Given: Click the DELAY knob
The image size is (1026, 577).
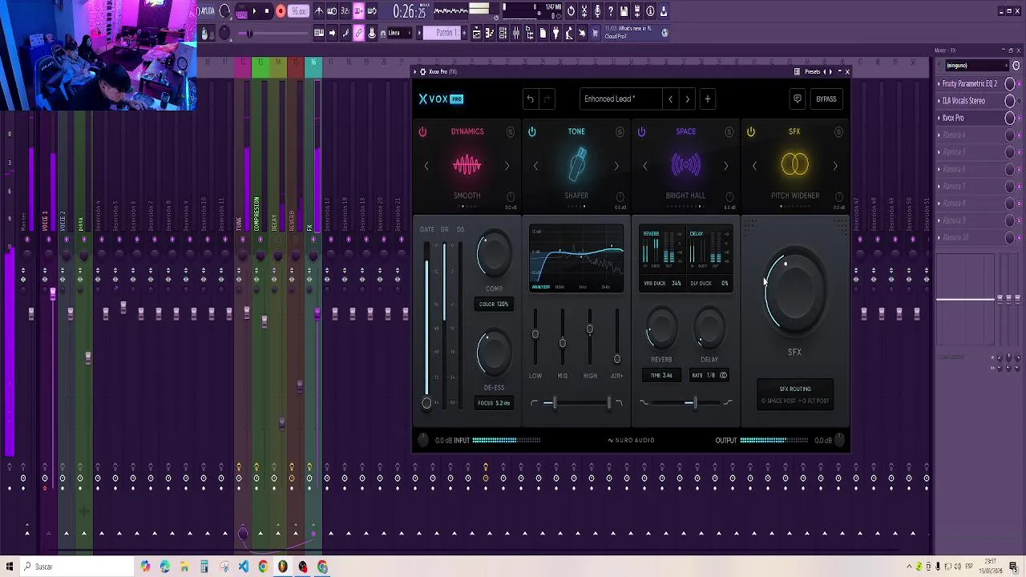Looking at the screenshot, I should (x=709, y=329).
